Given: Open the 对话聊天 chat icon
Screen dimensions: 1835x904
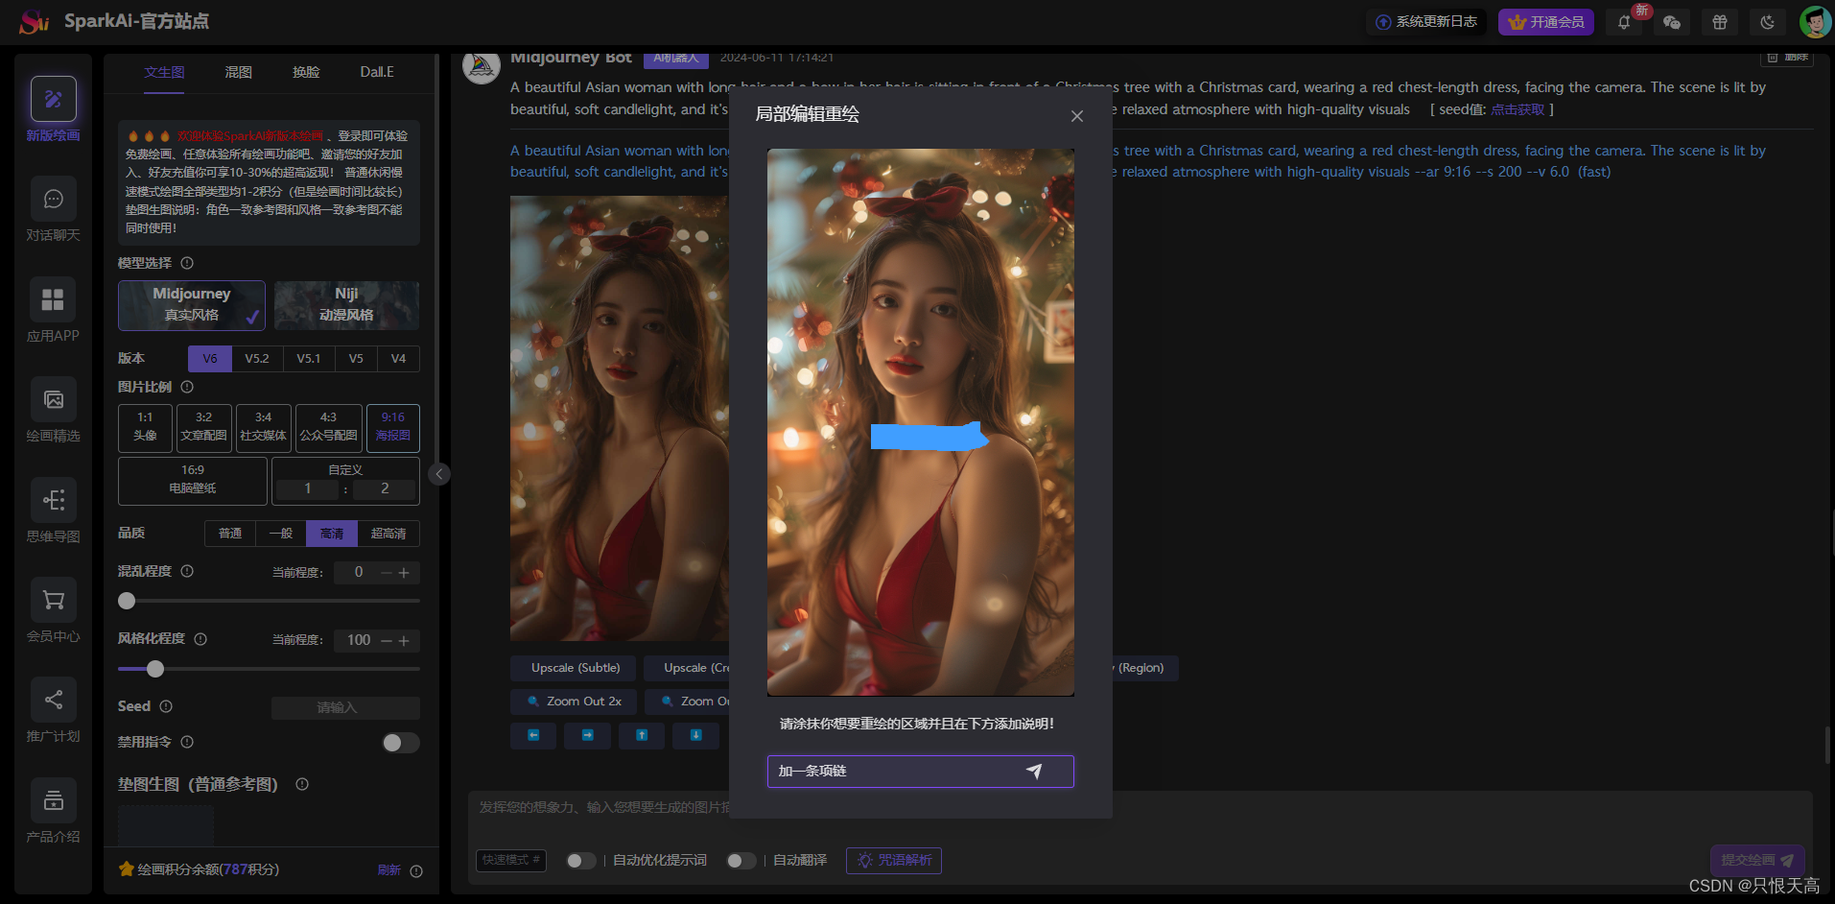Looking at the screenshot, I should pyautogui.click(x=54, y=199).
